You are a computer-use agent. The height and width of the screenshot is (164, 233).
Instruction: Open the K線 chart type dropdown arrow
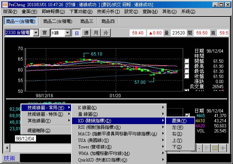point(68,33)
